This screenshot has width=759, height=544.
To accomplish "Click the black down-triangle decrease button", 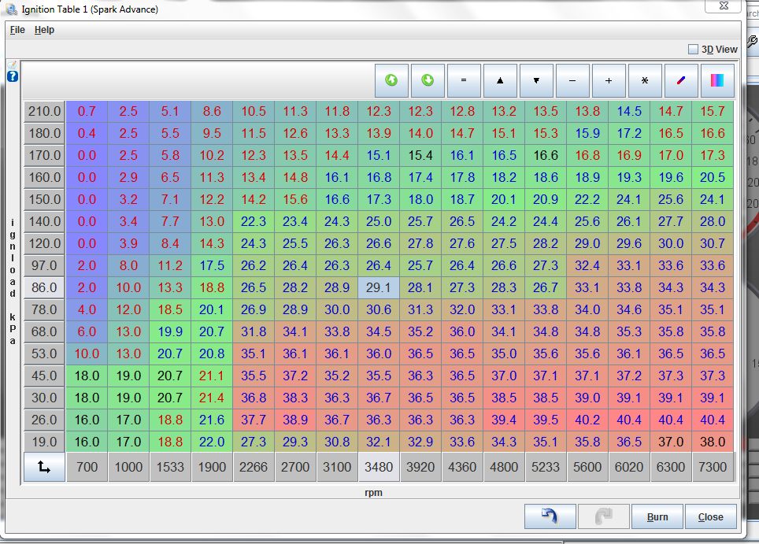I will 536,80.
